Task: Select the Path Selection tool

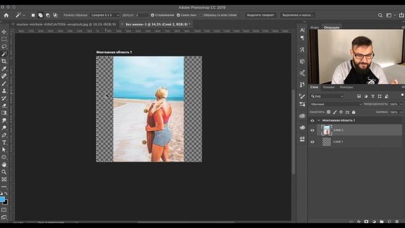Action: 4,149
